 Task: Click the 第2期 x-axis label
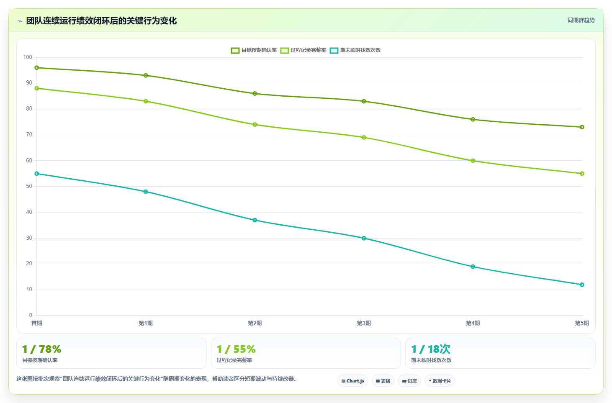[255, 323]
